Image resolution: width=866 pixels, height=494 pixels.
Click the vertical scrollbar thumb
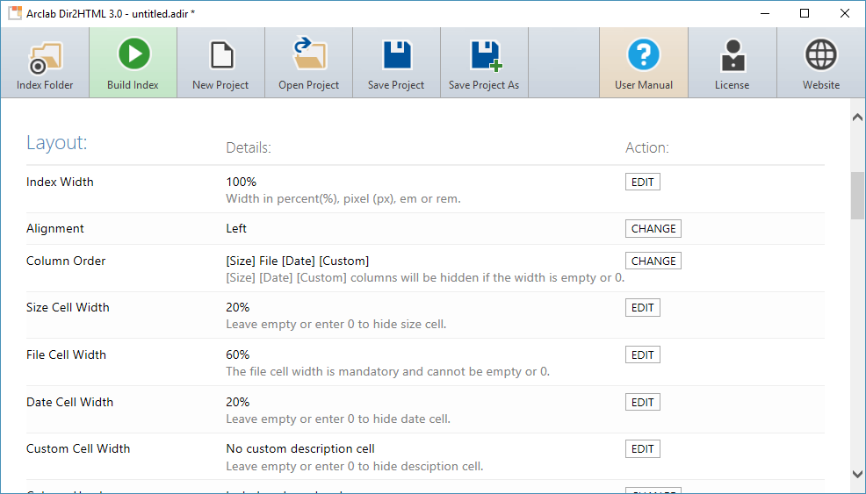[857, 196]
